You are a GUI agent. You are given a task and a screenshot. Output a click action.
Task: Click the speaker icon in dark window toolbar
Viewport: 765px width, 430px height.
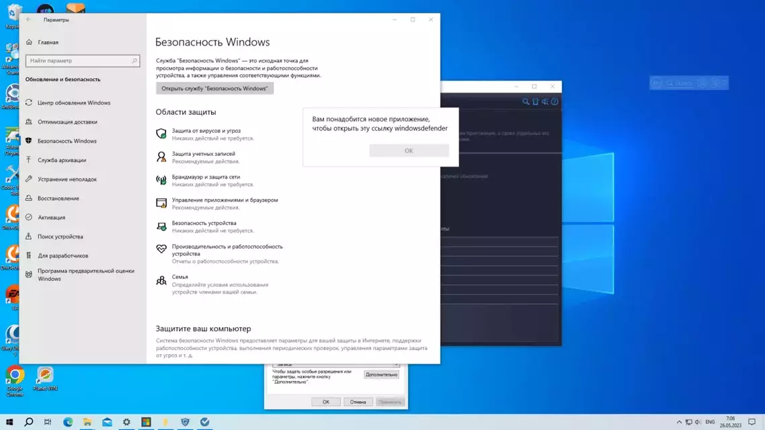(545, 101)
